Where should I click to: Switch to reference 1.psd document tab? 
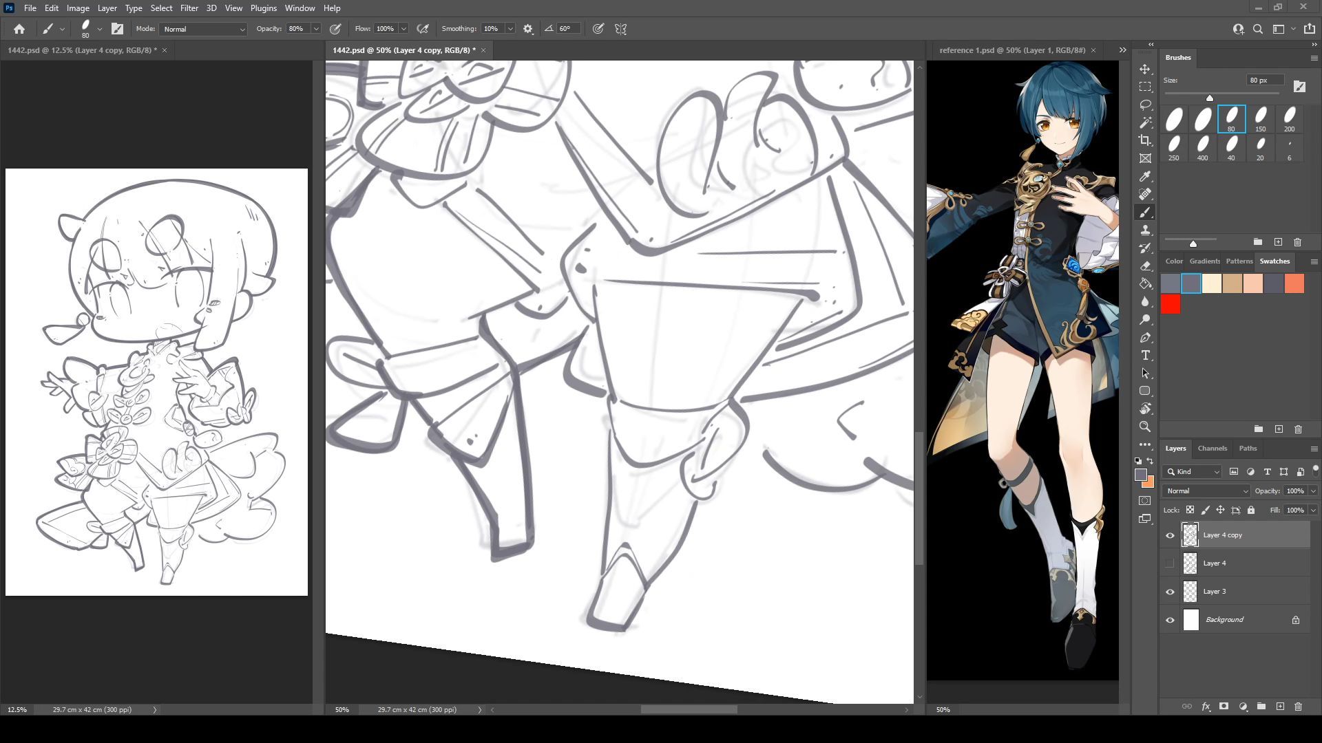[1011, 50]
